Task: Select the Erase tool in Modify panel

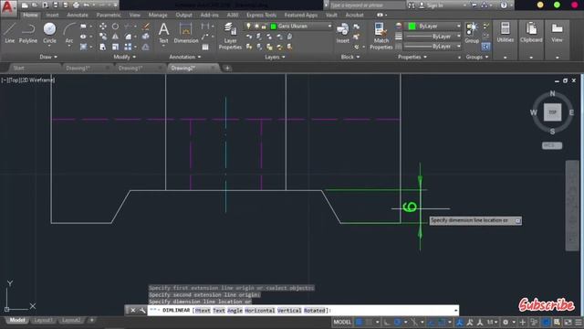Action: [146, 27]
